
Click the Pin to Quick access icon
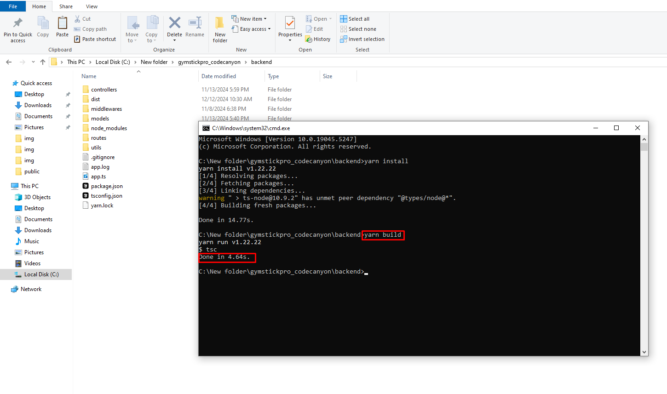17,24
